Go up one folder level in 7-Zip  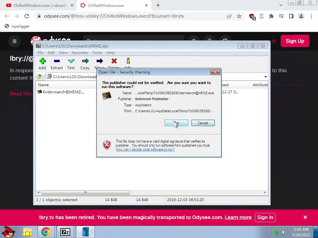[x=39, y=77]
